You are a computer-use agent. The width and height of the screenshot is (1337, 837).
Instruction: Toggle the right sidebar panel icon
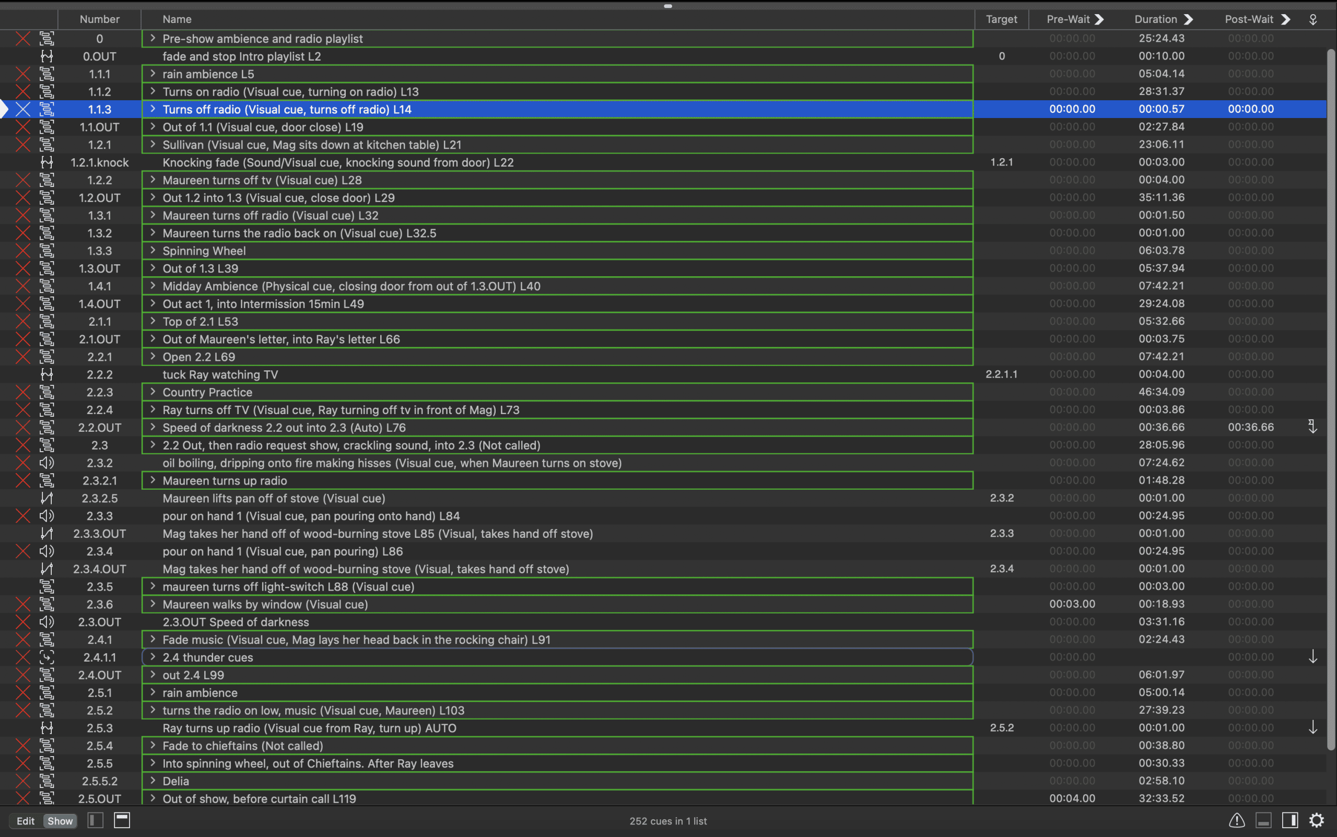pos(1290,820)
